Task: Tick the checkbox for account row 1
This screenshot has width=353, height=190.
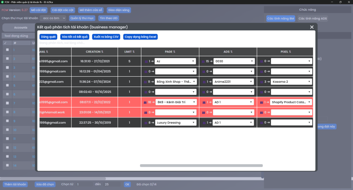Action: [x=8, y=50]
